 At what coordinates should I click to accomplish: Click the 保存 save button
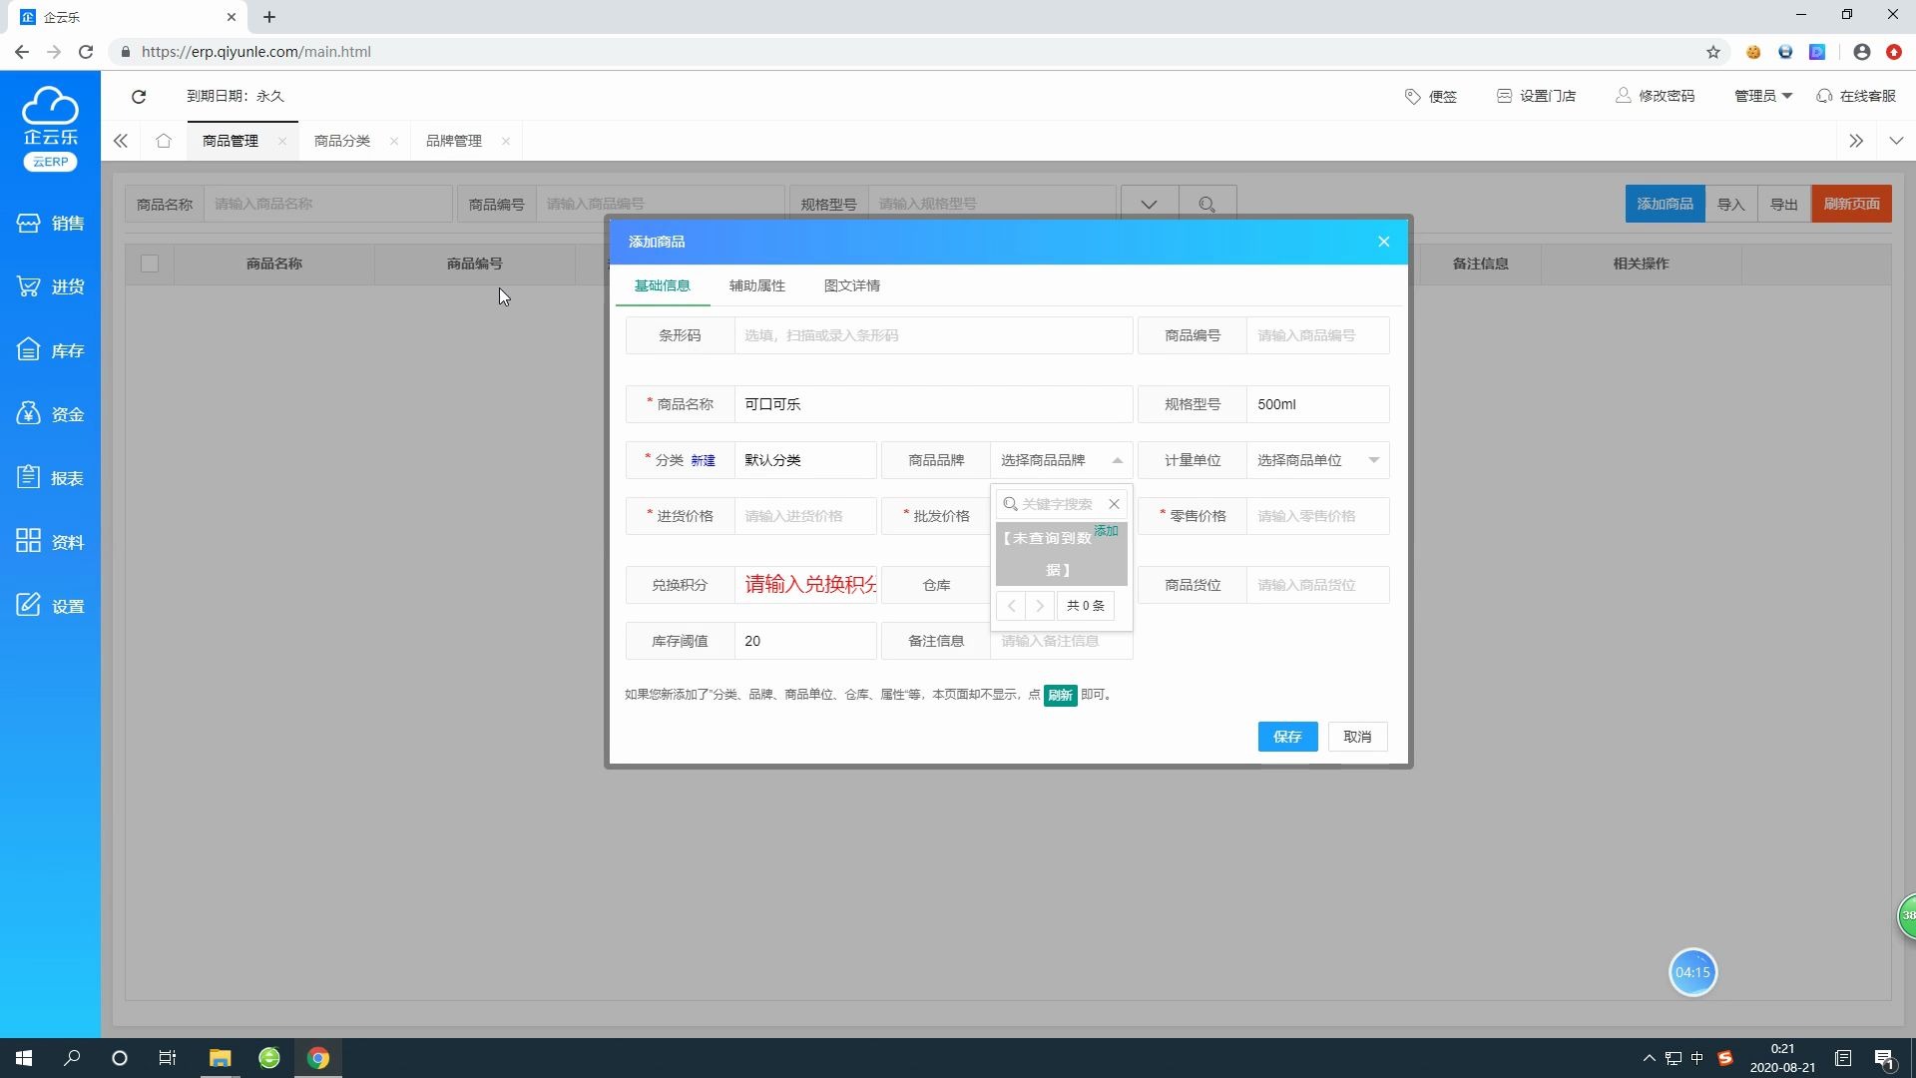point(1287,737)
